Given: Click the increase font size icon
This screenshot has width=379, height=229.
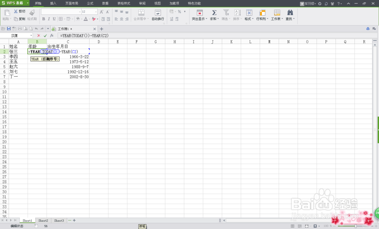Looking at the screenshot, I should (x=102, y=12).
